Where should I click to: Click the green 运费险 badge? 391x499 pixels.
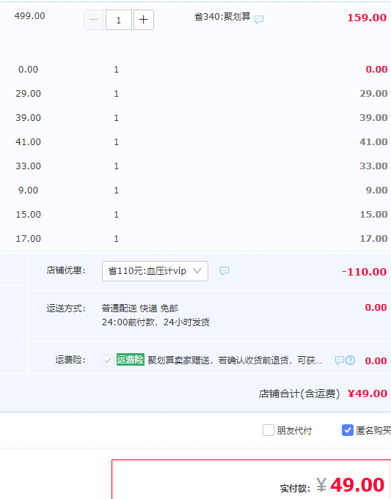(131, 360)
